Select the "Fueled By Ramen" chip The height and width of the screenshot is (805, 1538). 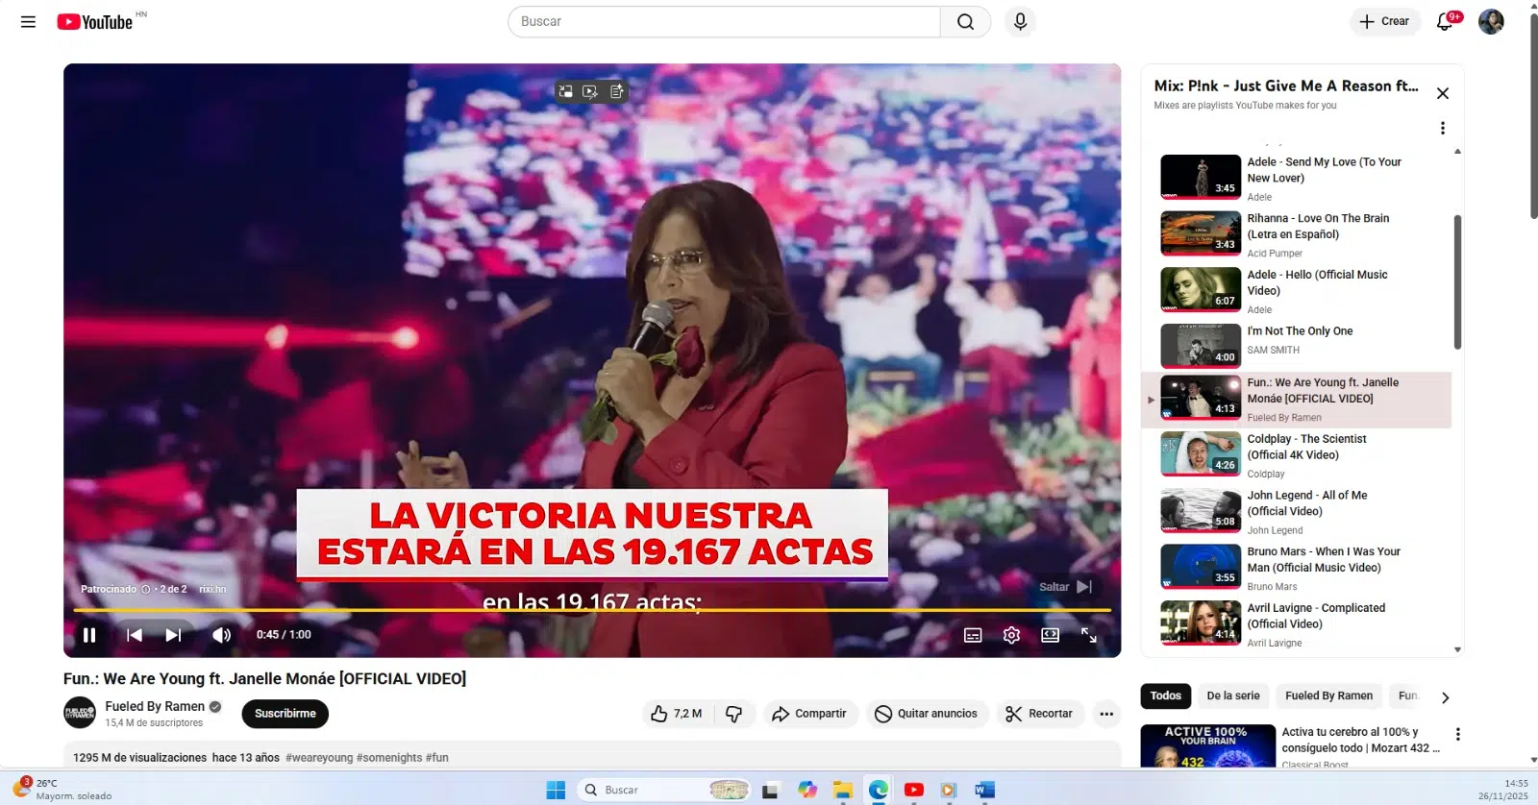1328,696
